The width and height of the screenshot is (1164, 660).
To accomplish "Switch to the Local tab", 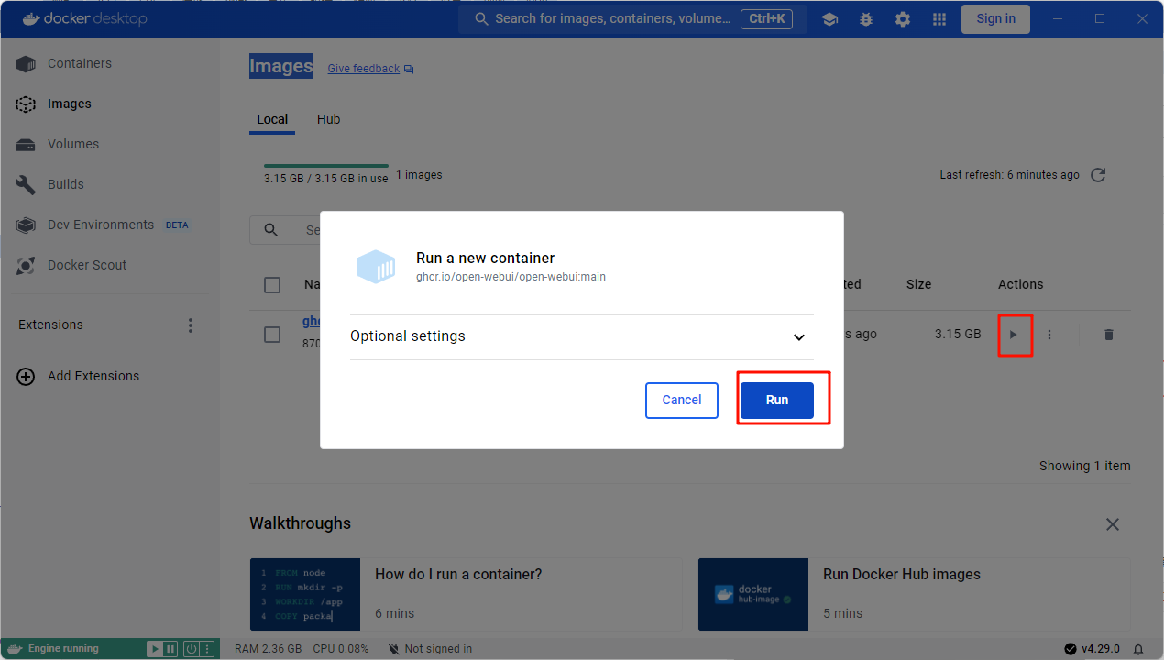I will pyautogui.click(x=272, y=119).
